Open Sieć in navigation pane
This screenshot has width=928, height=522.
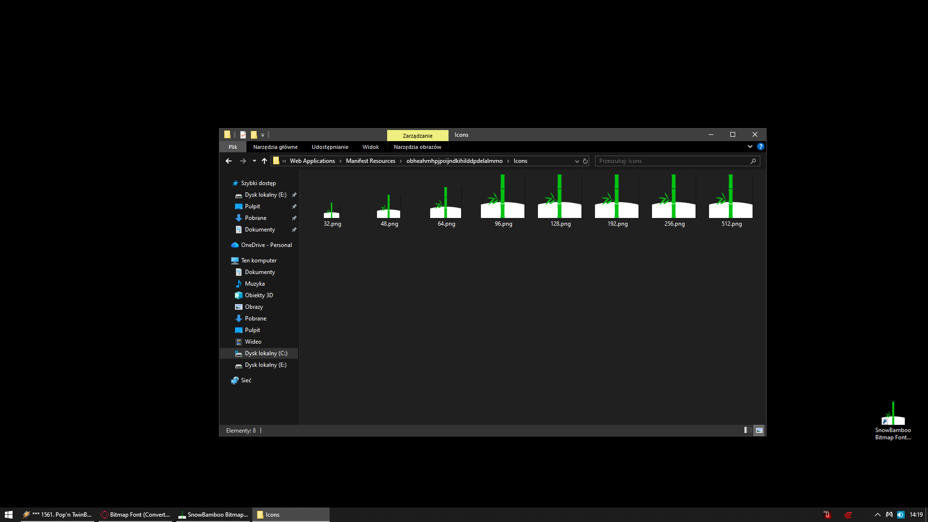click(246, 380)
